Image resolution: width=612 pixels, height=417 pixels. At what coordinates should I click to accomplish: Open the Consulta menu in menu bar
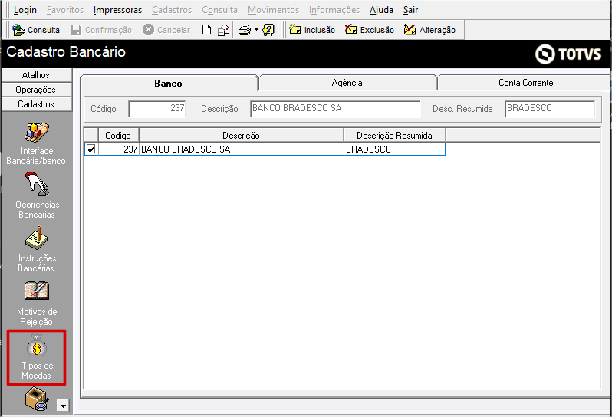pos(219,10)
